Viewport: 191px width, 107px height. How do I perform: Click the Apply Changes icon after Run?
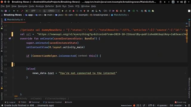coord(66,11)
